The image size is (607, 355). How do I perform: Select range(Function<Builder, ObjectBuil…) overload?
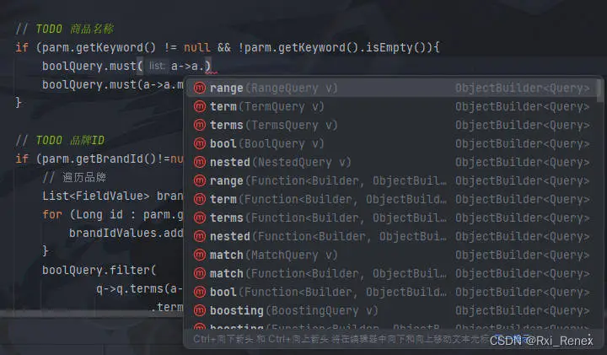(x=392, y=180)
